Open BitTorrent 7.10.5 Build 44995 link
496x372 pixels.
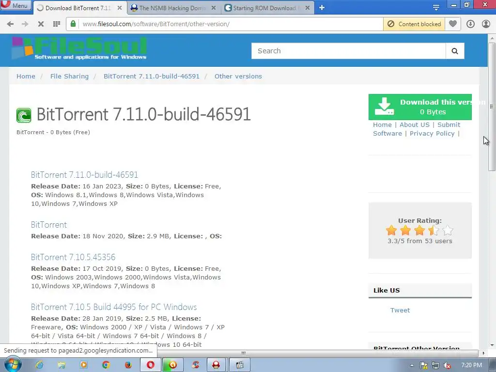tap(114, 307)
